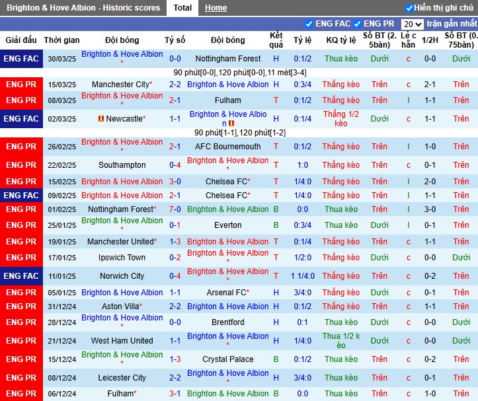Click Brighton & Hove Albion in Everton row

(122, 221)
